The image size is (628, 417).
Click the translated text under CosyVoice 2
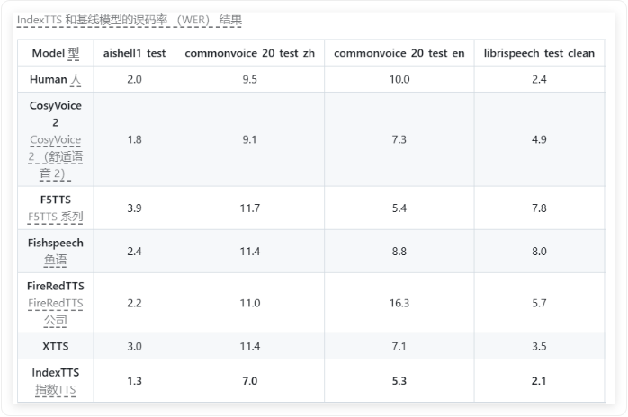click(56, 156)
